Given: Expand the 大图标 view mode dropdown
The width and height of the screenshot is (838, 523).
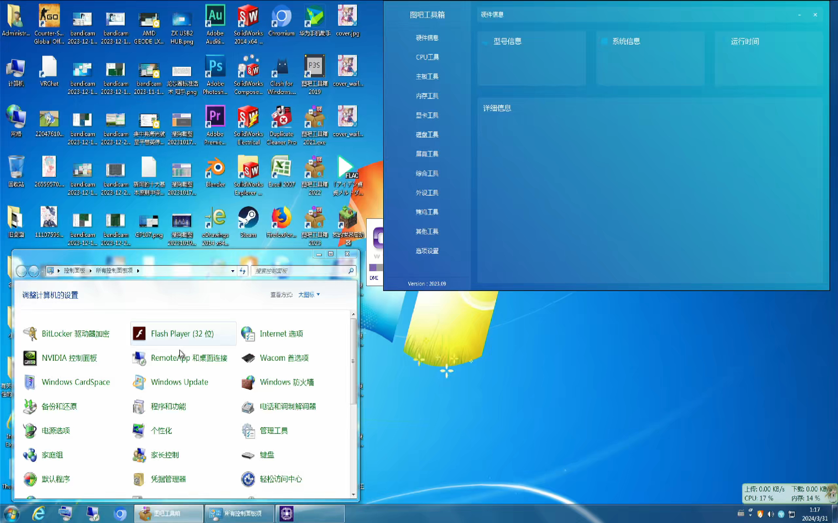Looking at the screenshot, I should tap(309, 294).
